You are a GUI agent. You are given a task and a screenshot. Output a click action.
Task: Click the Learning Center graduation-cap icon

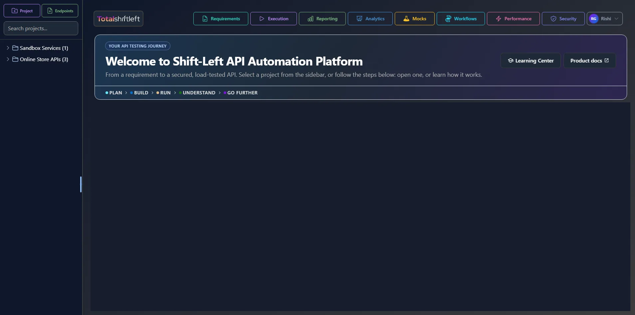coord(511,60)
